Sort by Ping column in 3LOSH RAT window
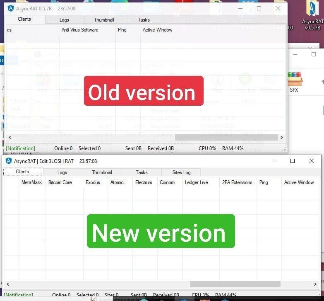This screenshot has height=301, width=324. (x=269, y=182)
